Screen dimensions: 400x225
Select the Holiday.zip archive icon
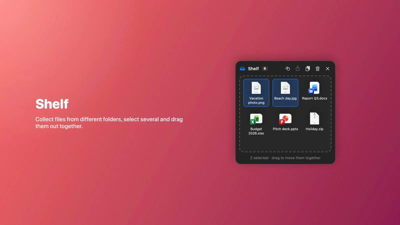[314, 118]
